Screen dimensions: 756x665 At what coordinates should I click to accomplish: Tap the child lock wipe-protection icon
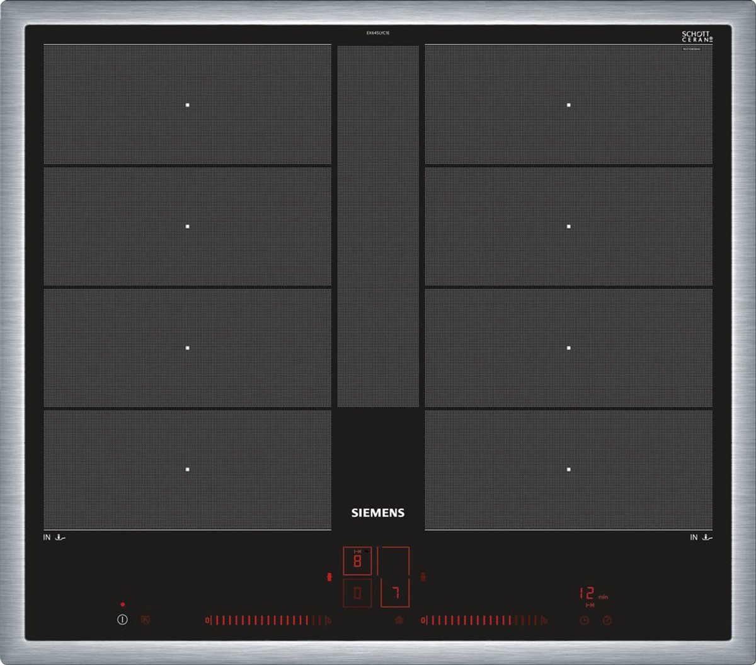146,620
